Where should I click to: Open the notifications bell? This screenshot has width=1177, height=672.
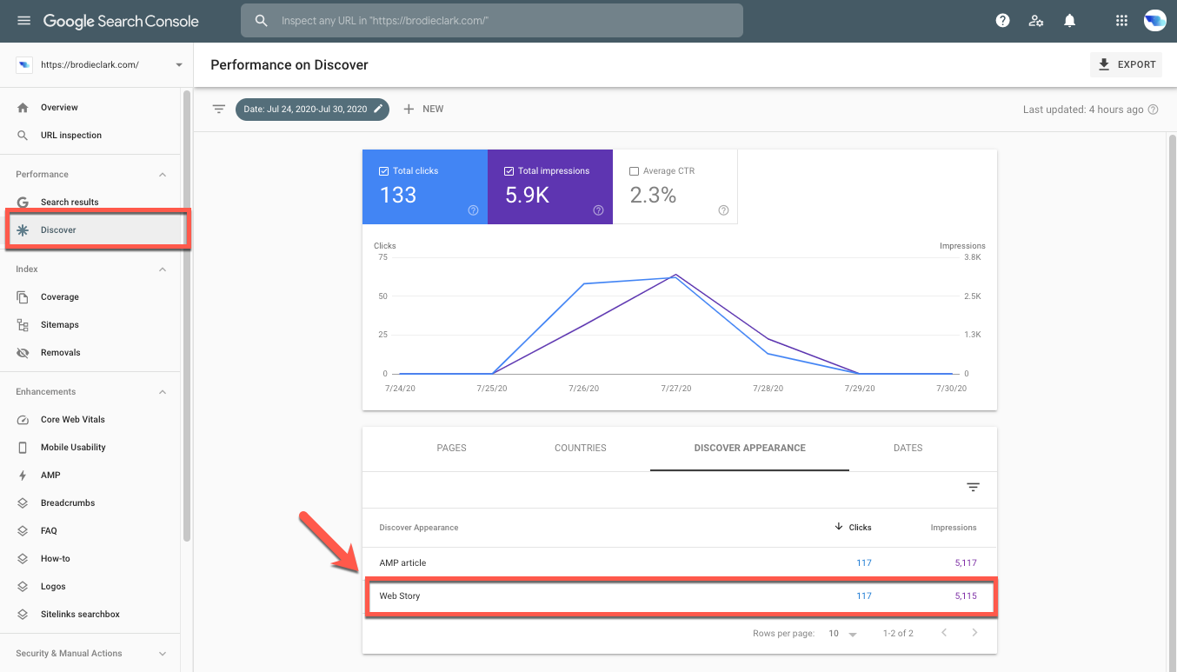1069,19
